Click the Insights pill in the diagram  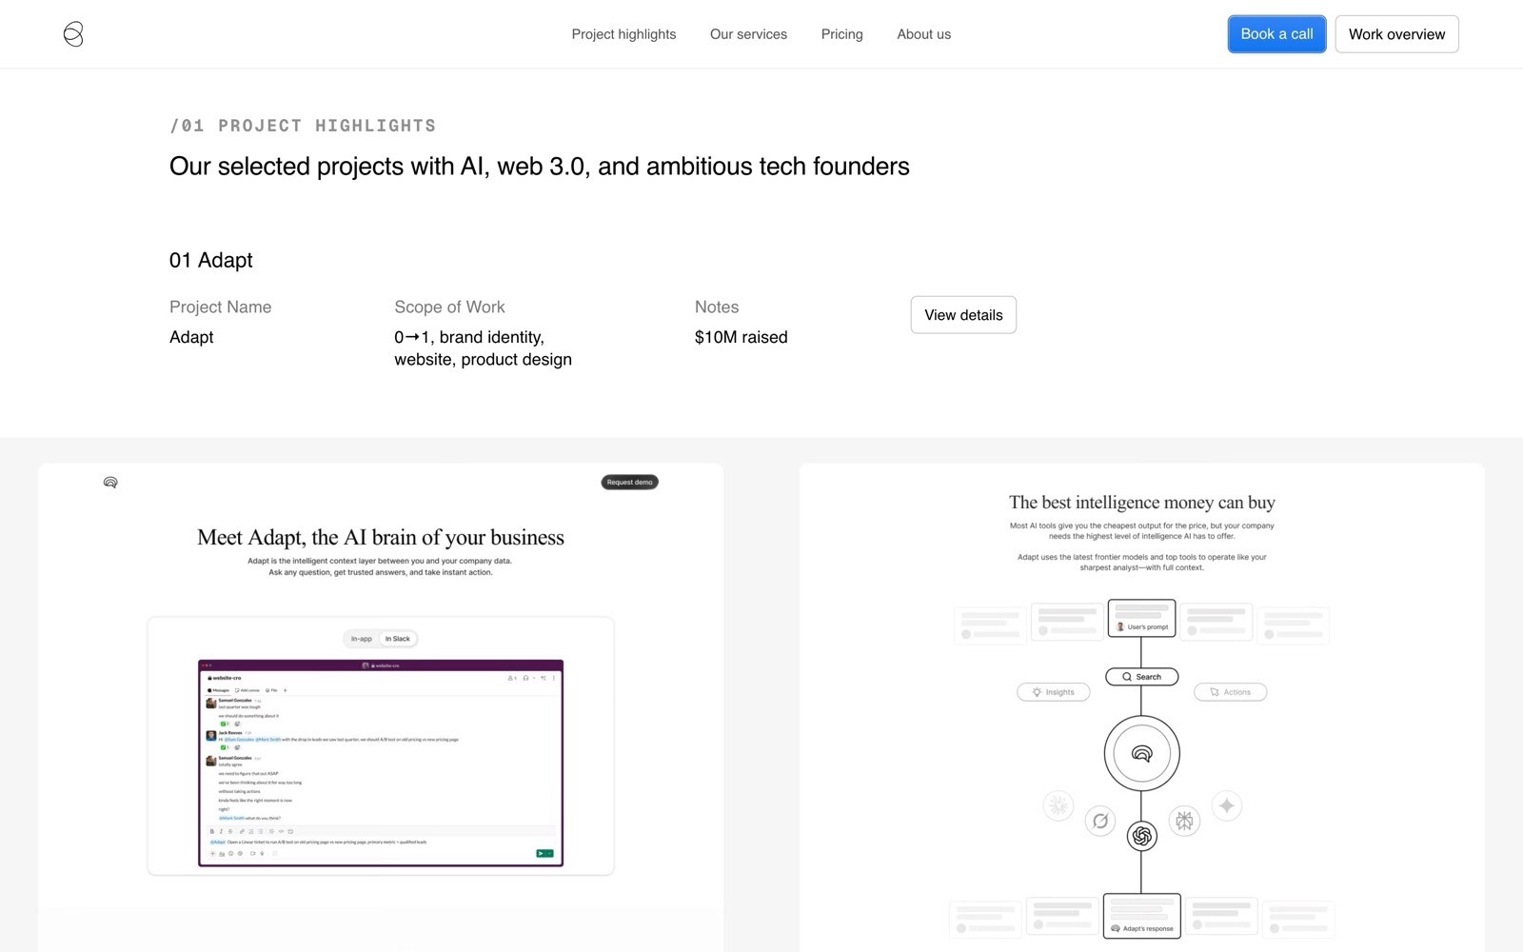tap(1054, 692)
